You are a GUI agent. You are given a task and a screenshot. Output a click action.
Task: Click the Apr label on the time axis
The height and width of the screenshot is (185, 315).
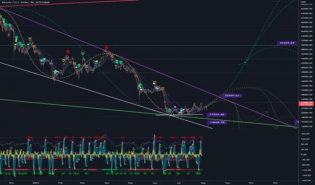click(107, 183)
